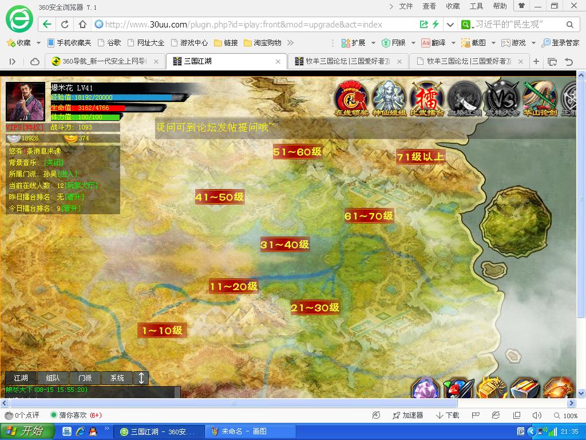The width and height of the screenshot is (586, 440).
Task: Click the player portrait avatar
Action: 25,101
